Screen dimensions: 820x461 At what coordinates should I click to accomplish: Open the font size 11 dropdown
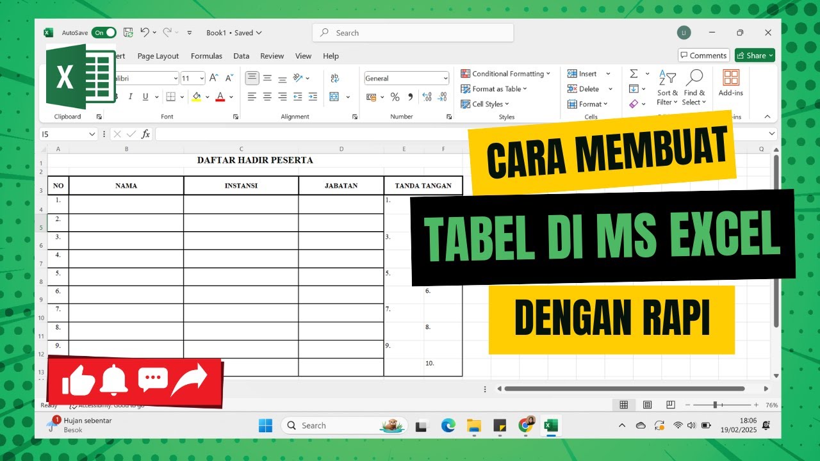[202, 78]
